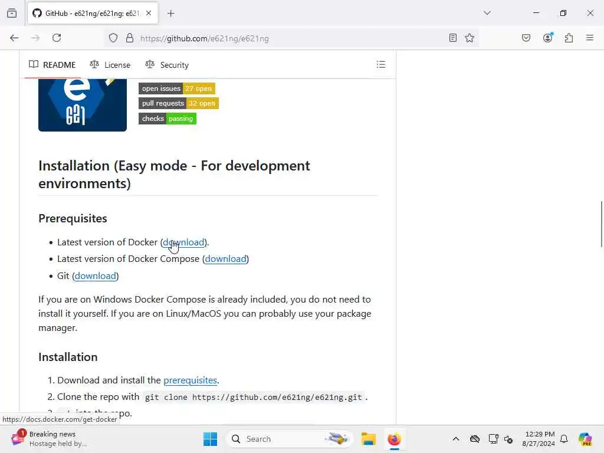604x453 pixels.
Task: Click the cloud sync off tray icon
Action: coord(475,439)
